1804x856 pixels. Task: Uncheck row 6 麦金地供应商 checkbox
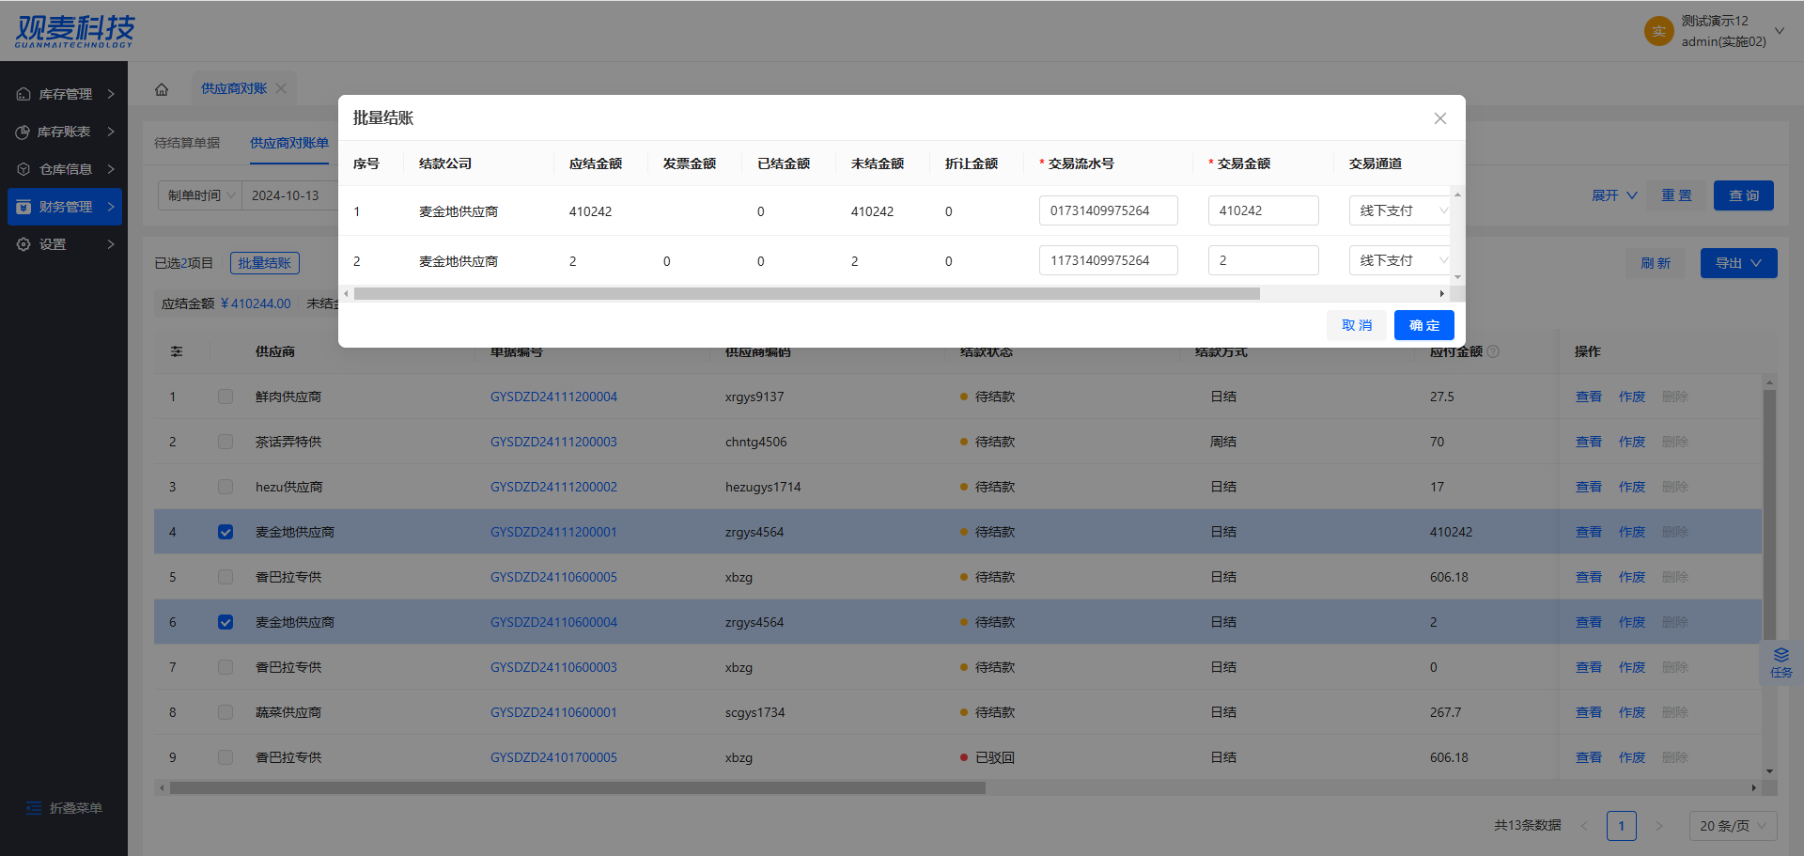pyautogui.click(x=225, y=622)
